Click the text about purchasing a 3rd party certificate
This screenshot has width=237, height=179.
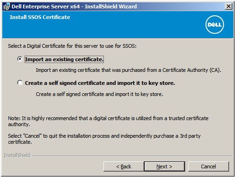(104, 139)
